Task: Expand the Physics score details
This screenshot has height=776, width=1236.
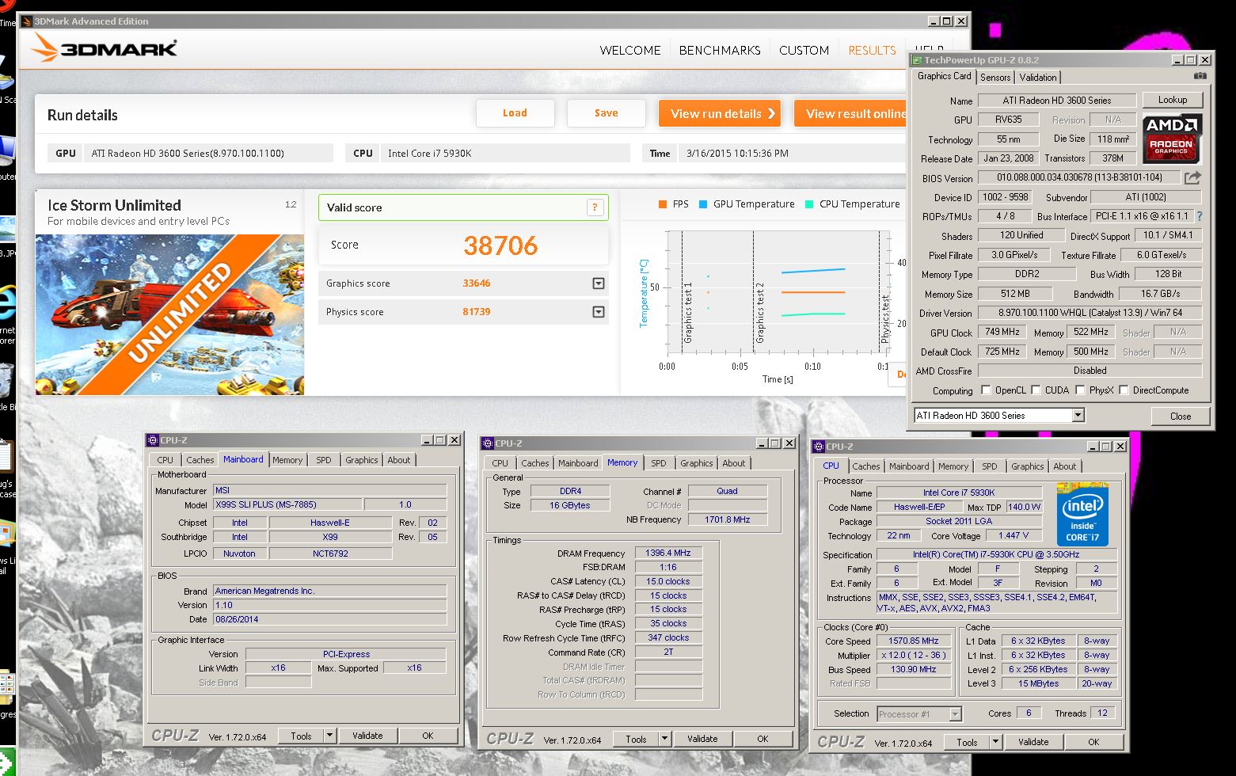Action: point(599,312)
